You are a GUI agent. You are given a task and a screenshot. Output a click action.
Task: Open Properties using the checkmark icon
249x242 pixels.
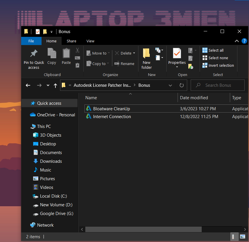177,53
